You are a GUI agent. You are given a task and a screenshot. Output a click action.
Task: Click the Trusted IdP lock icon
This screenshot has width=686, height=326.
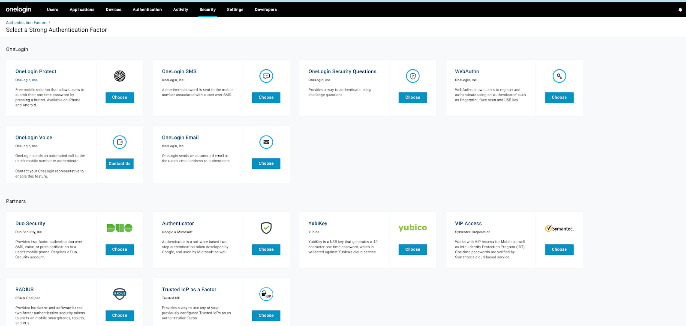point(266,294)
